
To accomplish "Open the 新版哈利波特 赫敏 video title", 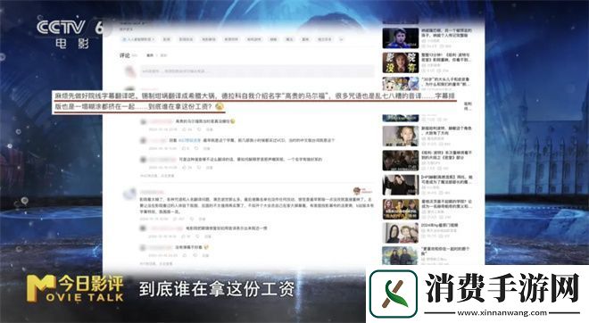I will [x=446, y=130].
